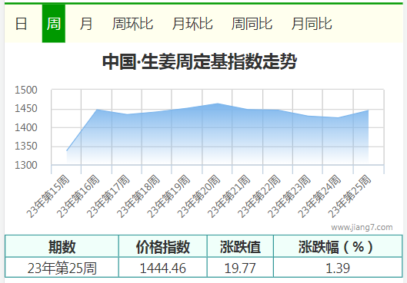Click the 23年第16周 data point on chart

tap(97, 110)
